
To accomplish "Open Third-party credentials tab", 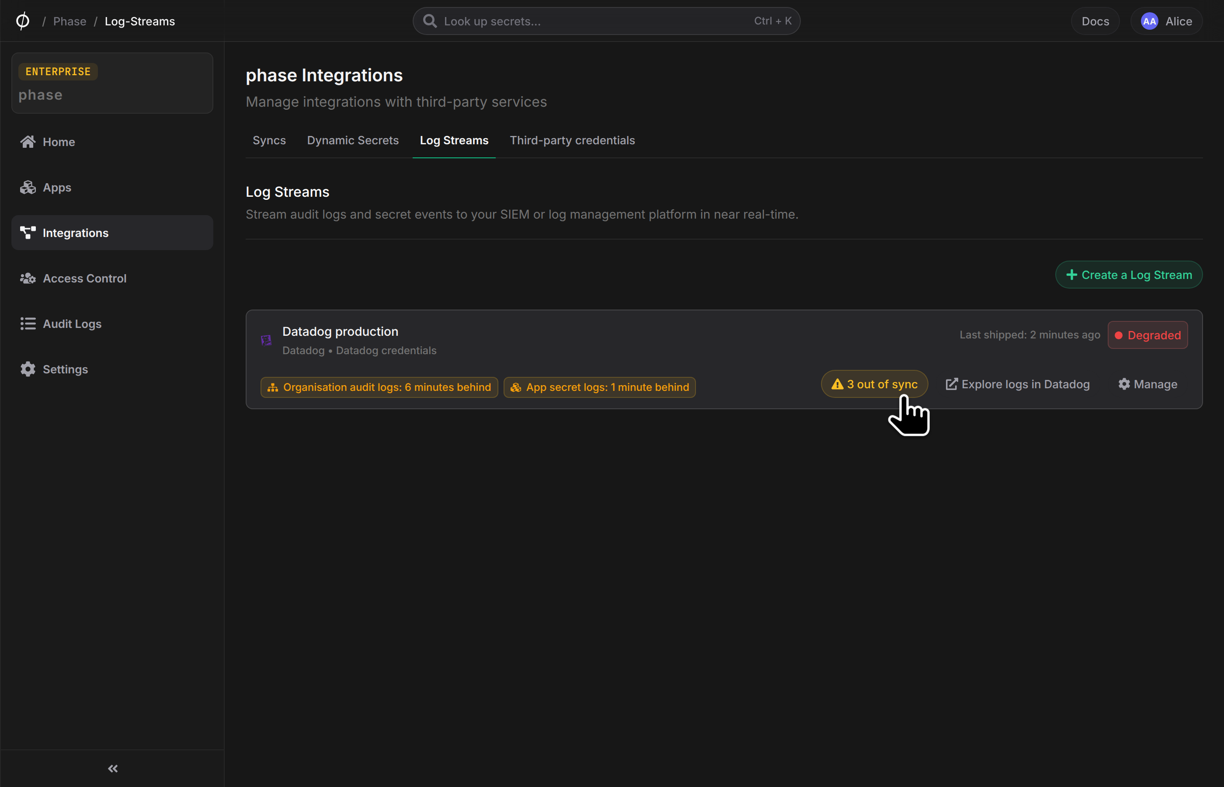I will pos(572,140).
